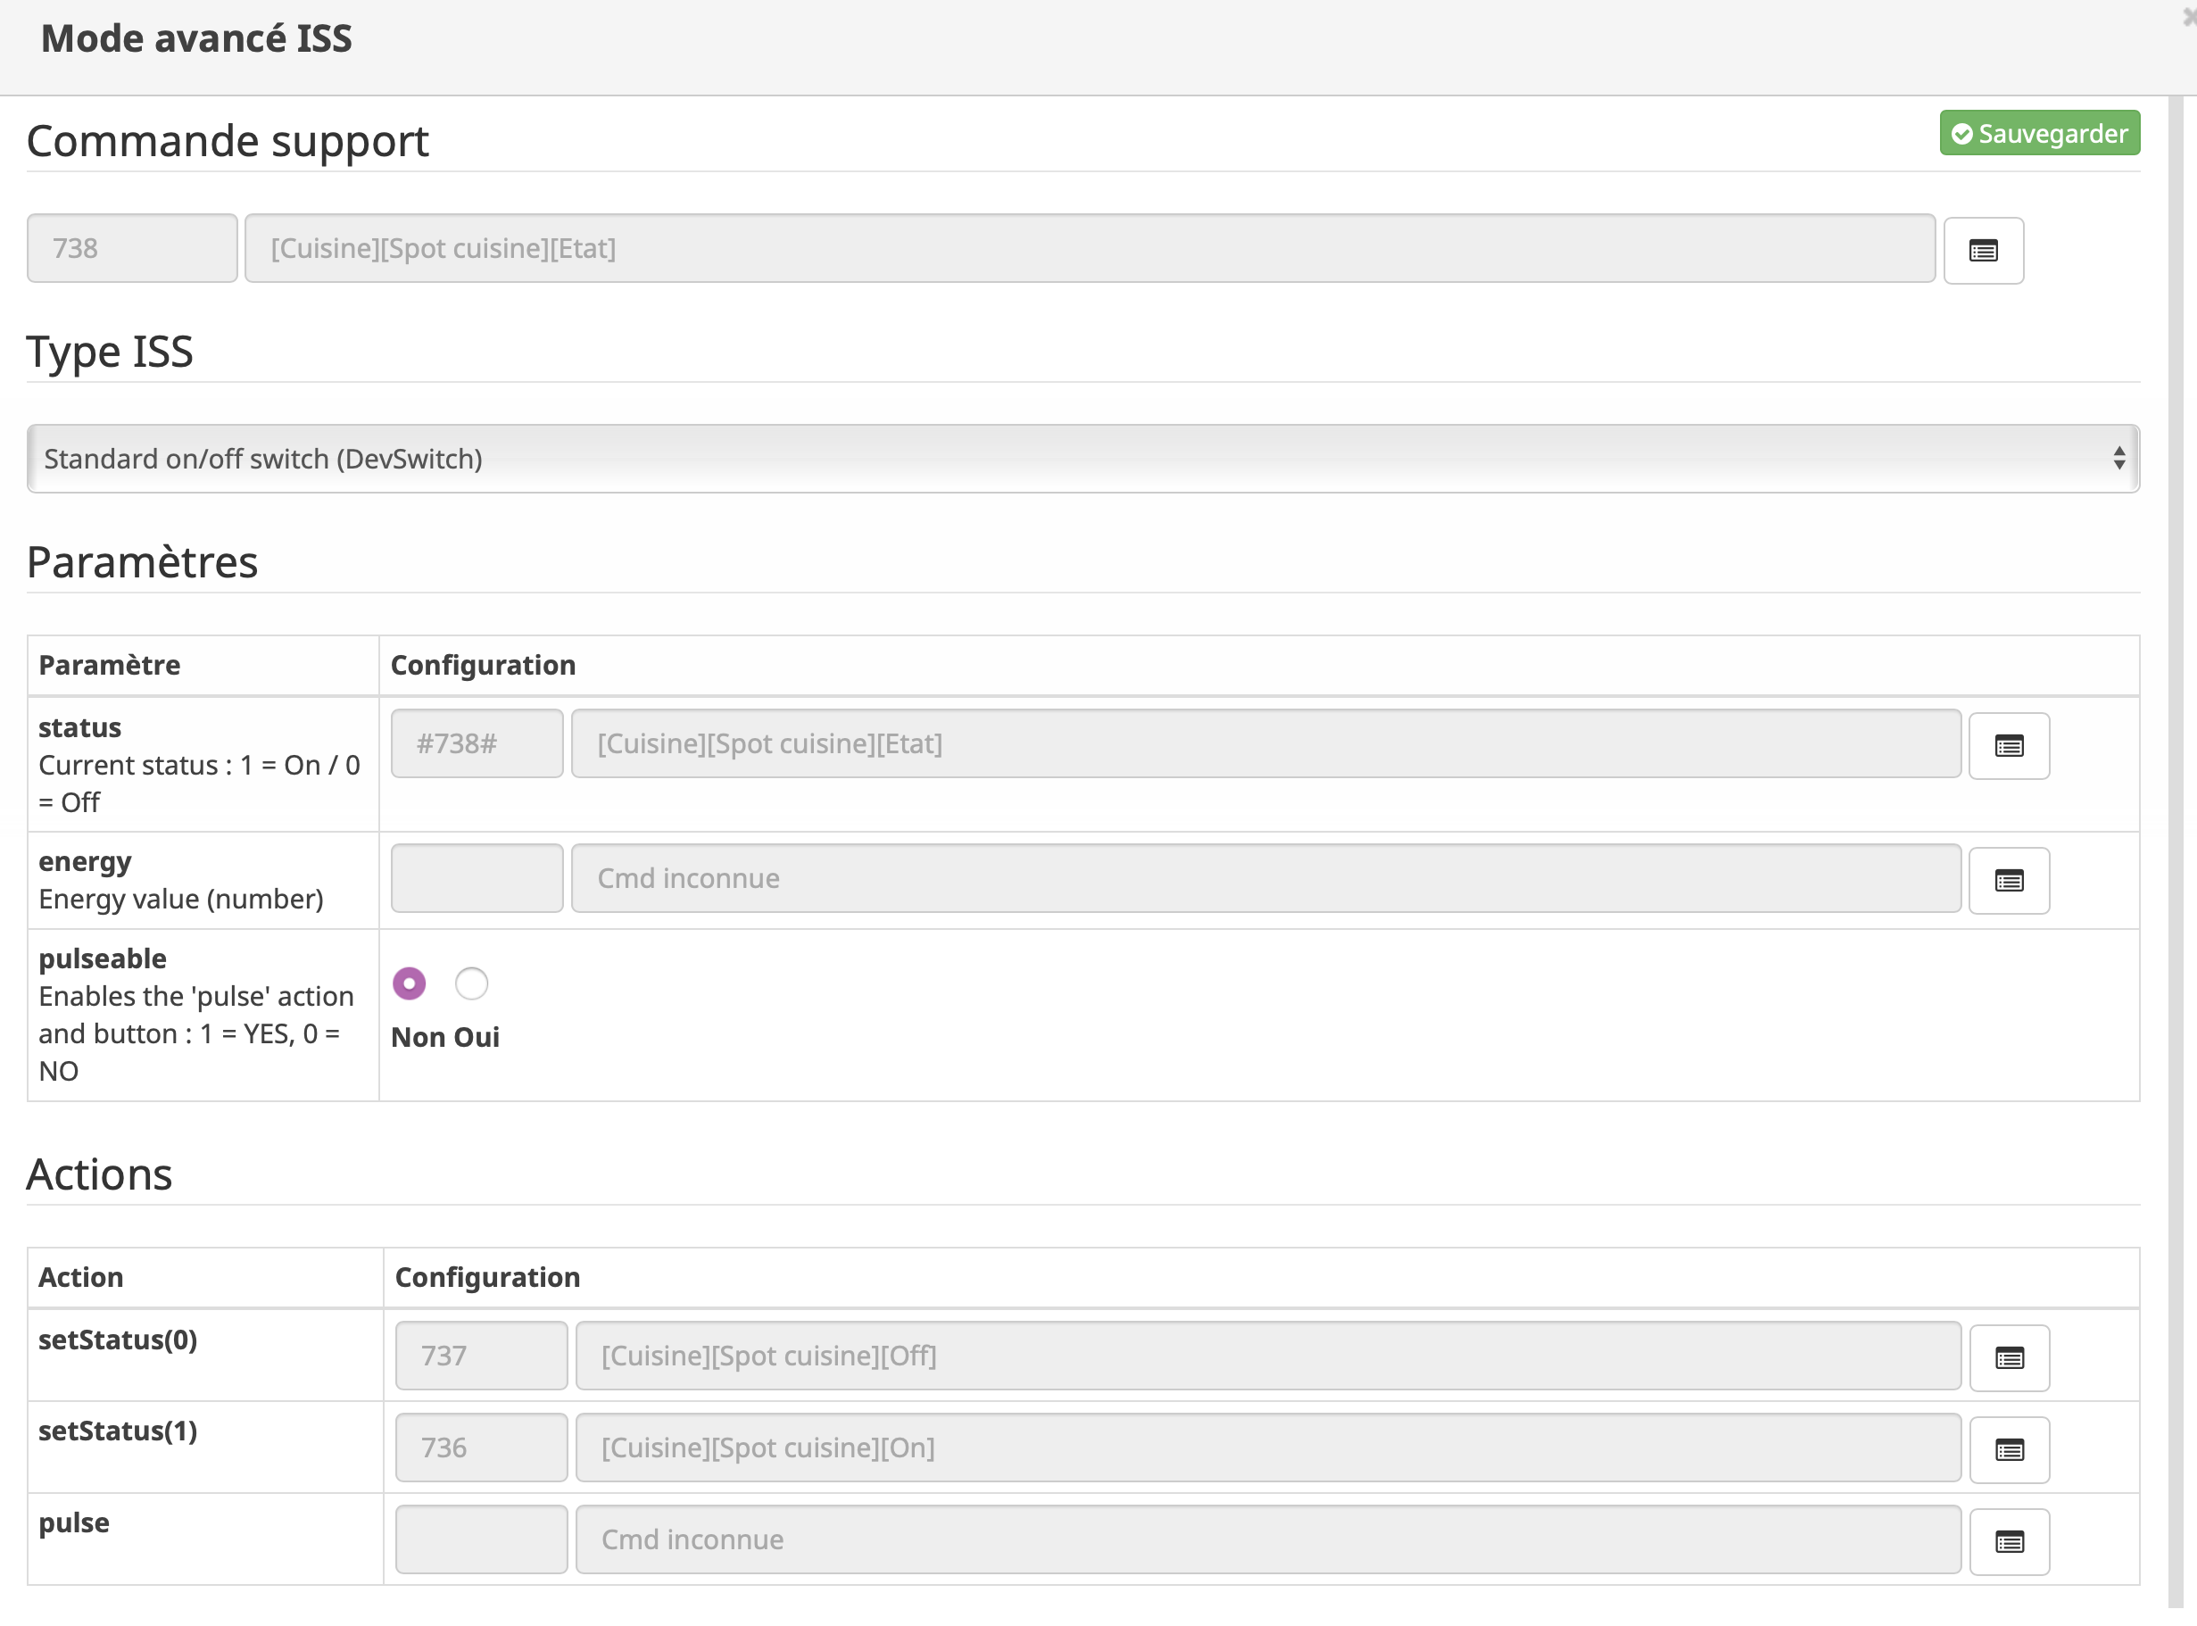Click the Configuration header in Paramètres table
Image resolution: width=2197 pixels, height=1626 pixels.
point(484,666)
